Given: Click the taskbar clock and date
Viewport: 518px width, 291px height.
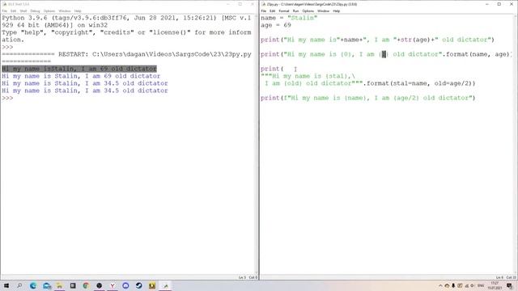Looking at the screenshot, I should pyautogui.click(x=495, y=285).
